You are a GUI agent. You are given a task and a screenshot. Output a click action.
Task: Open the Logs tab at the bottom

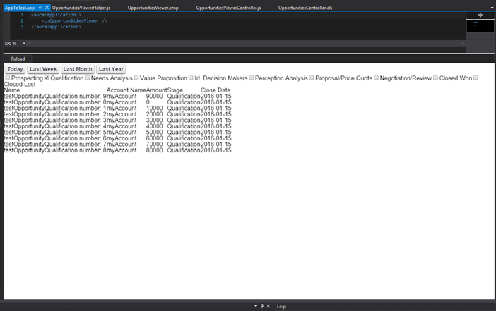[281, 306]
